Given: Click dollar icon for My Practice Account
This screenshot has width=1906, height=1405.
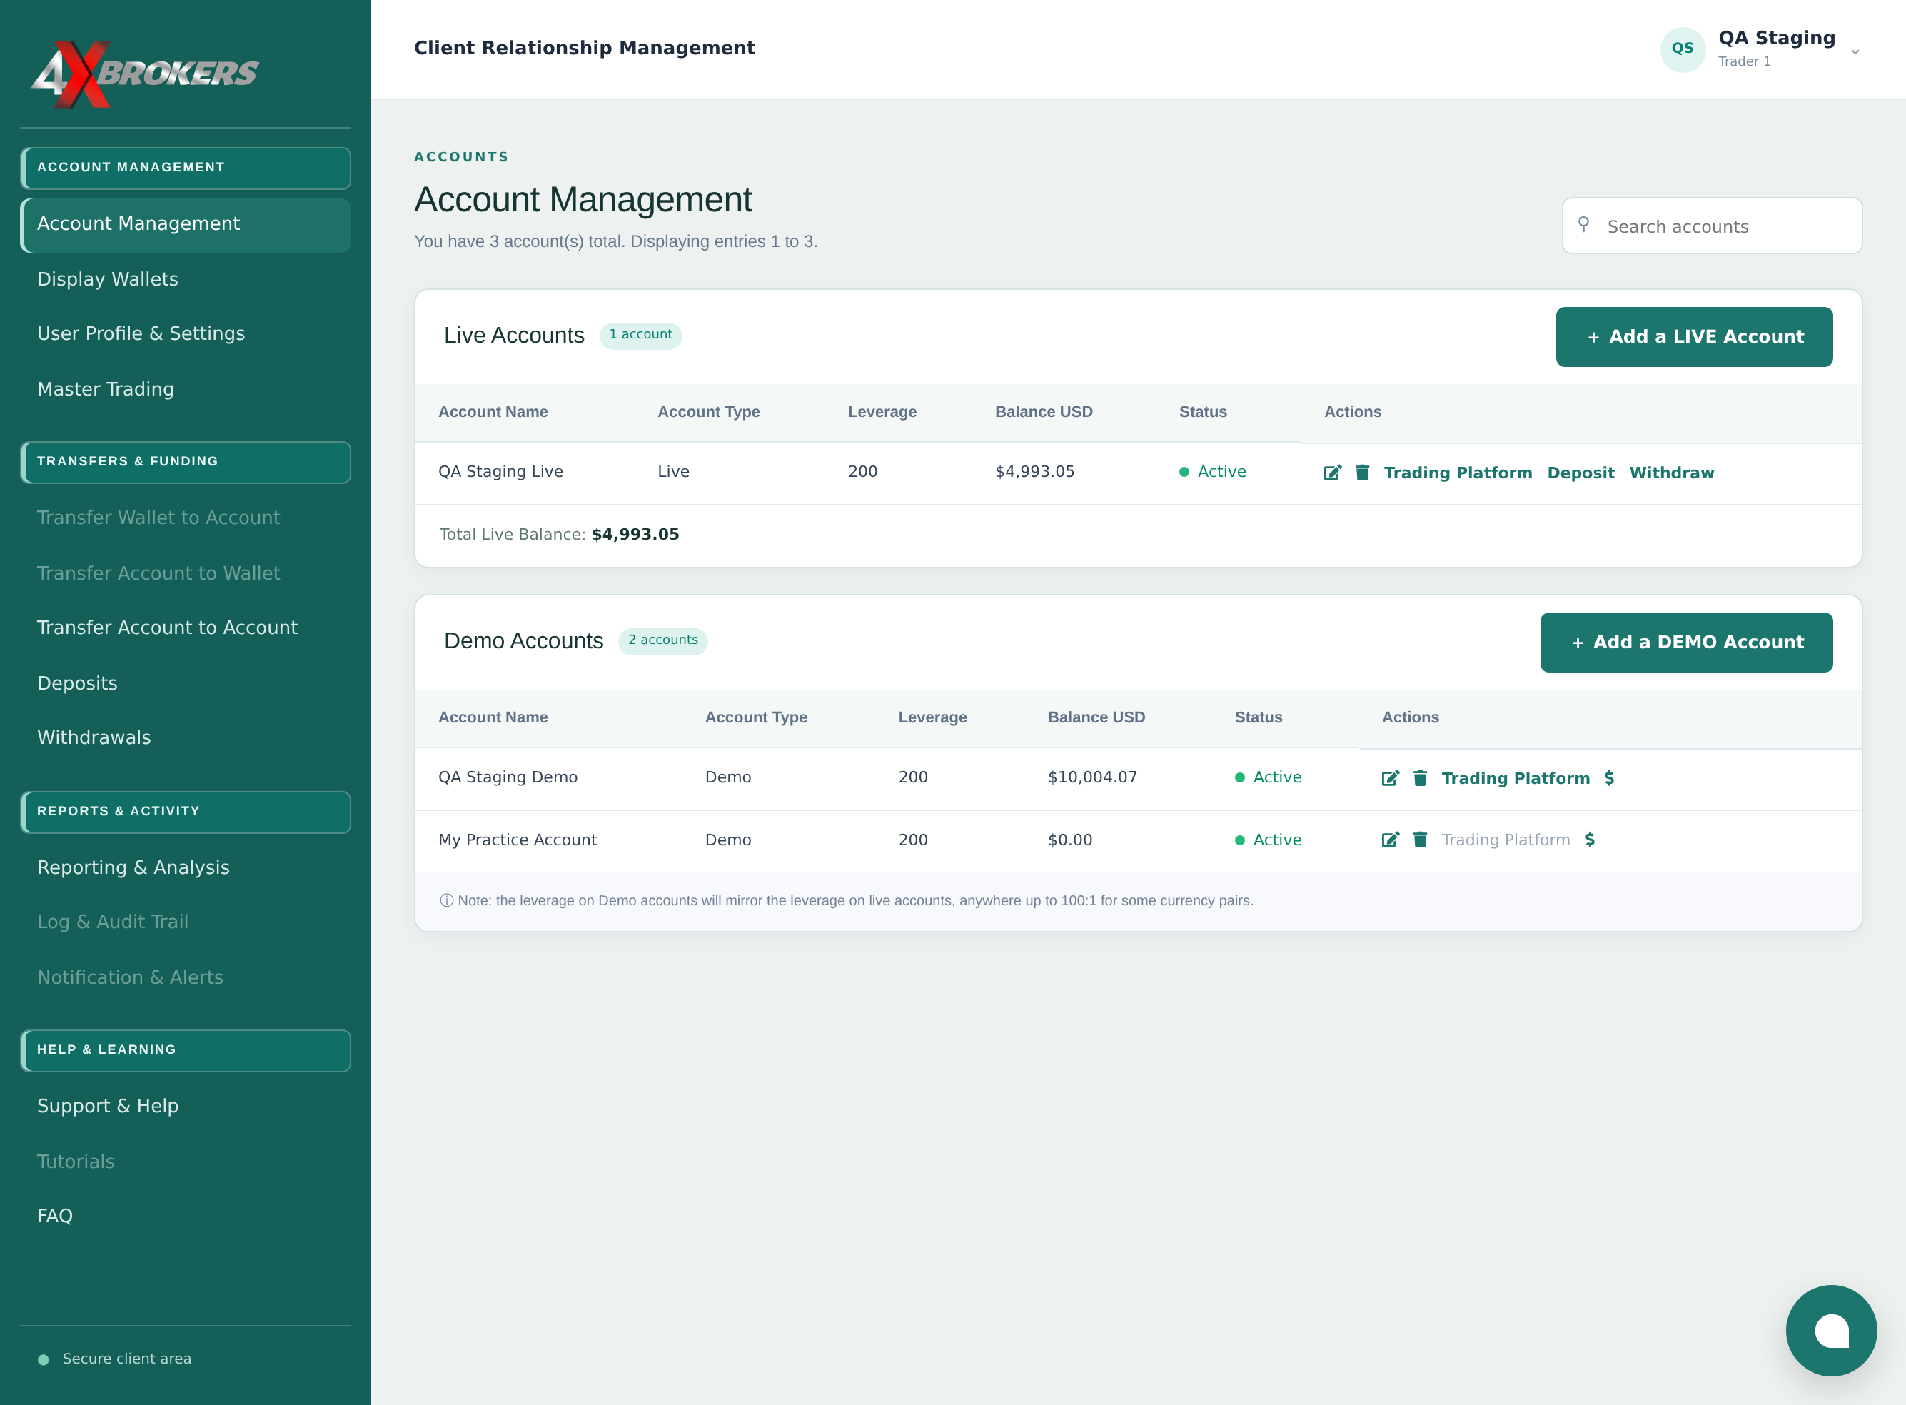Looking at the screenshot, I should 1590,840.
